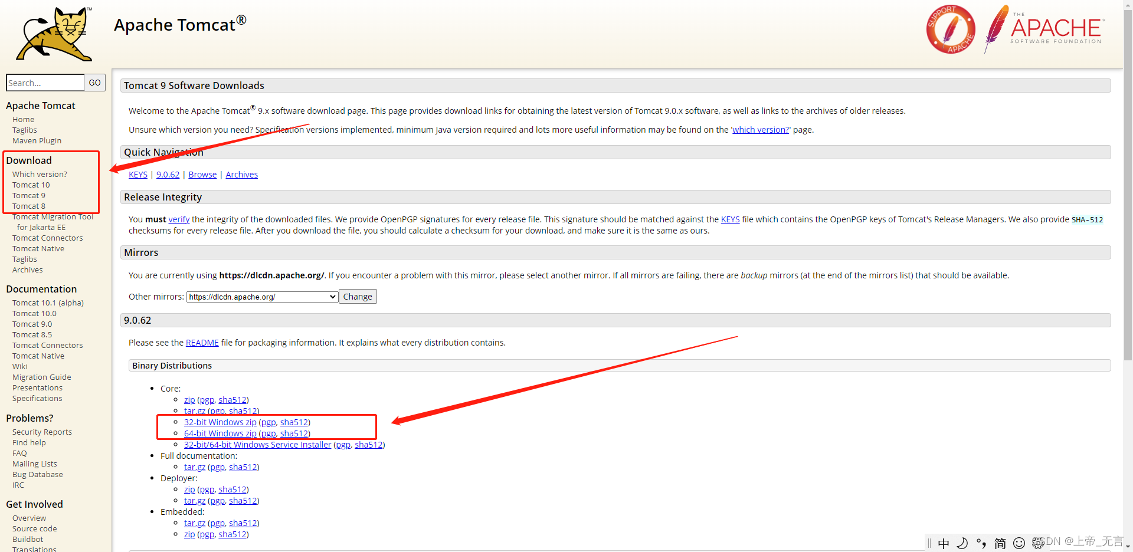Open the FAQ sidebar link

point(19,453)
